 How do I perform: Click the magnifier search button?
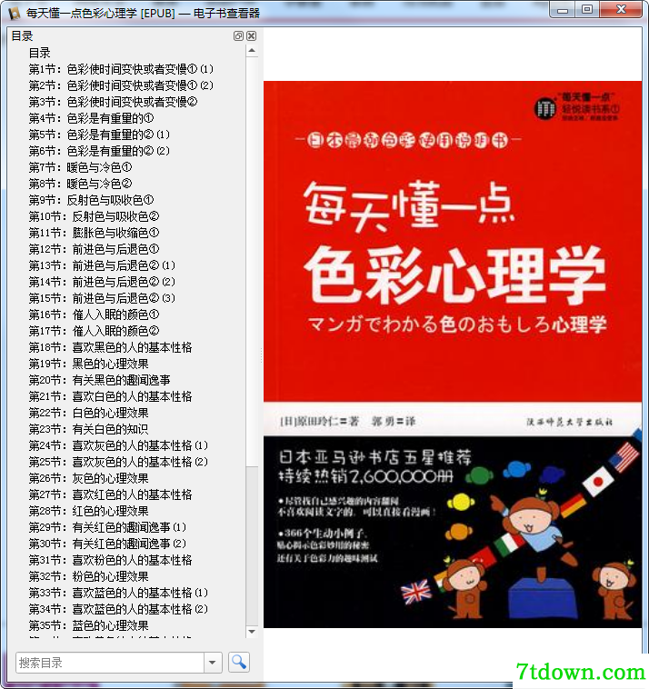239,663
